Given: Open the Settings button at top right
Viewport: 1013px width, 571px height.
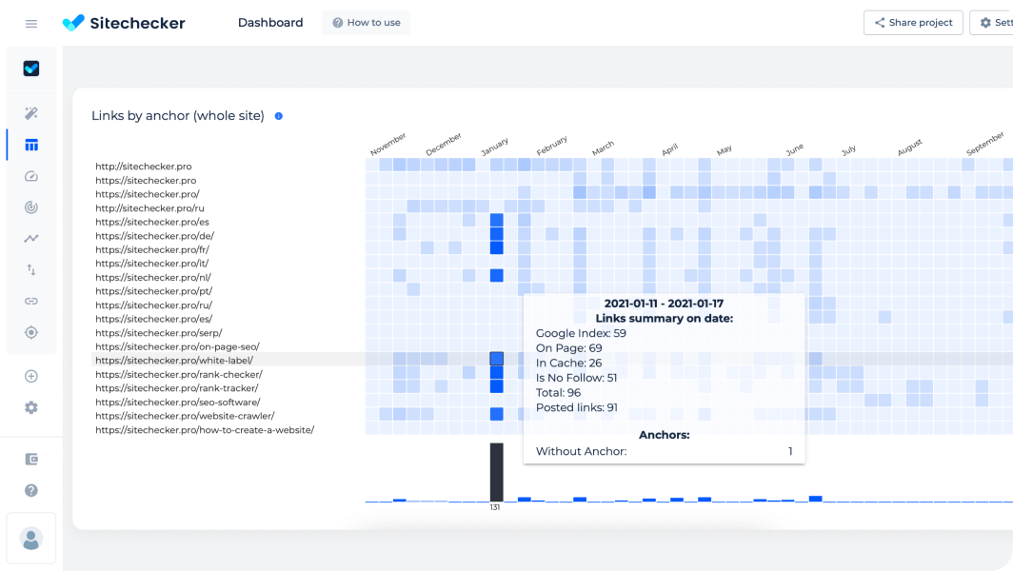Looking at the screenshot, I should click(x=992, y=23).
